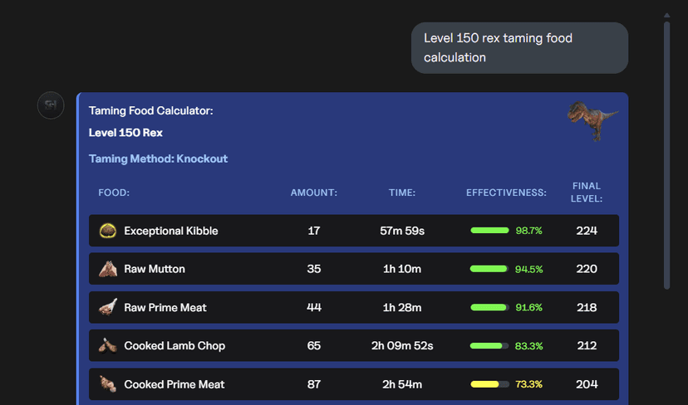Click the 98.7% effectiveness bar
Image resolution: width=688 pixels, height=405 pixels.
489,231
